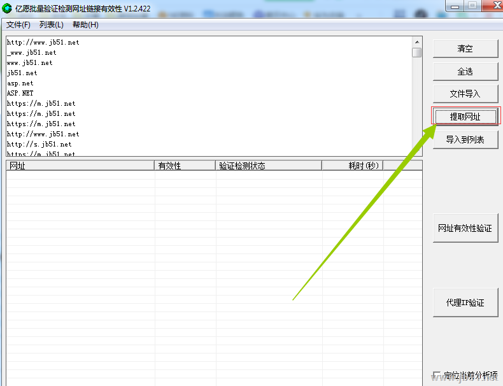This screenshot has width=503, height=386.
Task: Sort by the 网址 column header
Action: (80, 166)
